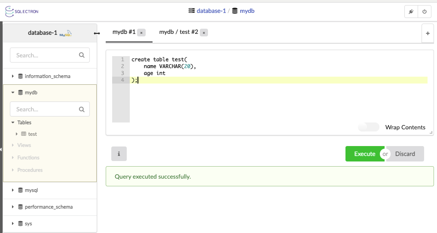Expand the information_schema database
Screen dimensions: 437x233
click(x=13, y=76)
